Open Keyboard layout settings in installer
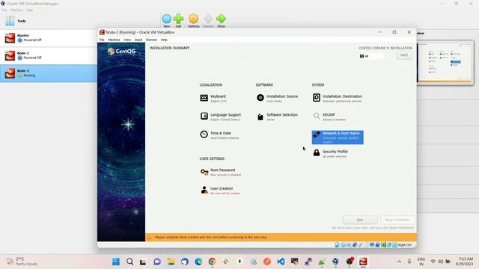Image resolution: width=479 pixels, height=269 pixels. (x=213, y=98)
